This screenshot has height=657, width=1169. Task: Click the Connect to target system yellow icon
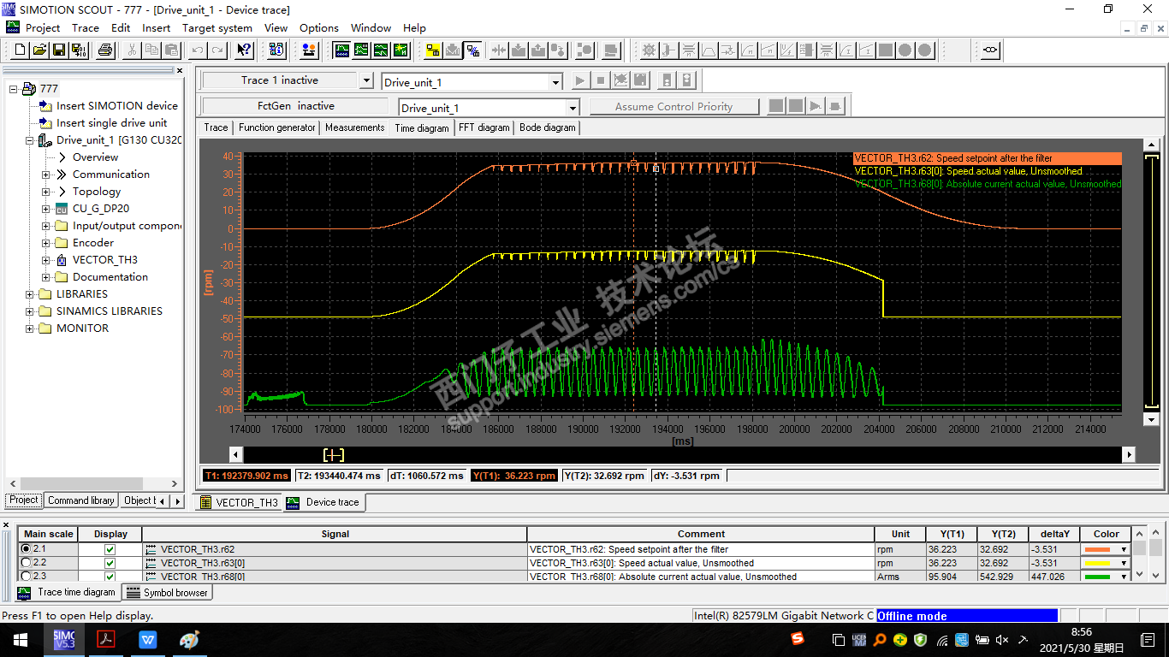[x=433, y=50]
